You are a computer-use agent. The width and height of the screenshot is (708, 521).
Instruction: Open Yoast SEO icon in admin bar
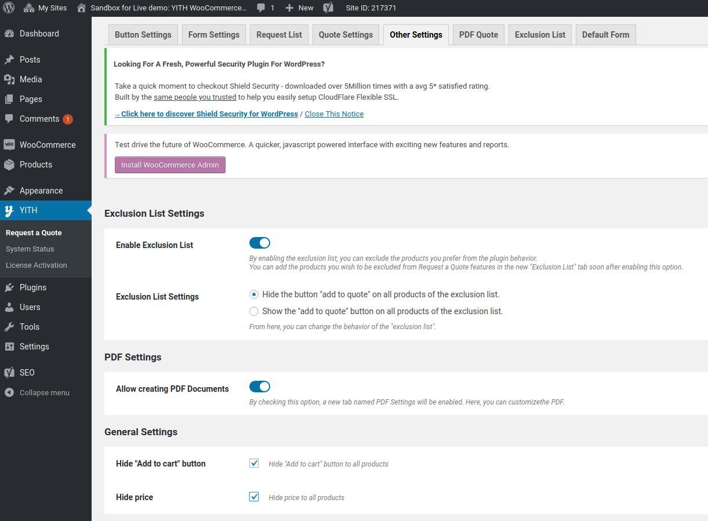click(x=328, y=8)
